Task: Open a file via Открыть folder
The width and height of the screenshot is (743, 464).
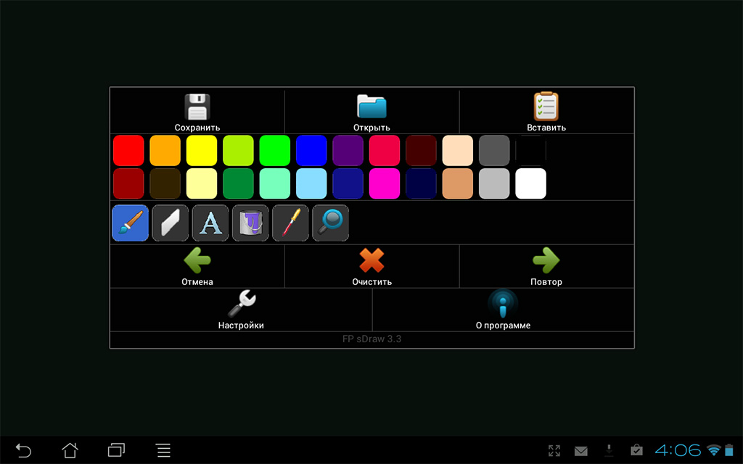Action: point(372,112)
